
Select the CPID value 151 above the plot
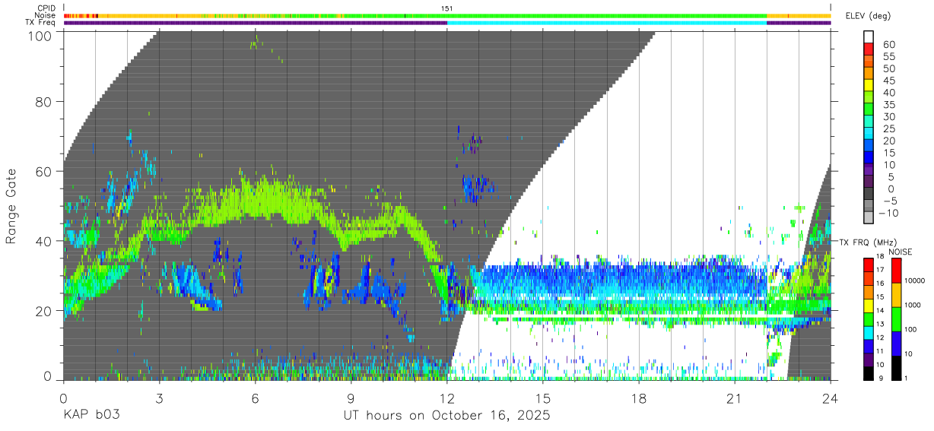[447, 8]
